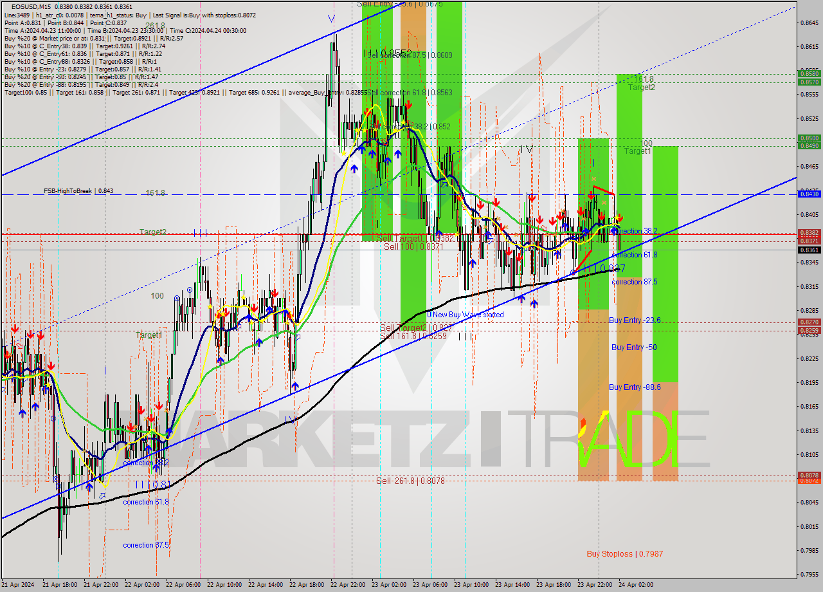This screenshot has height=592, width=823.
Task: Click the Buy Stoploss | 0.7987 label
Action: [625, 554]
